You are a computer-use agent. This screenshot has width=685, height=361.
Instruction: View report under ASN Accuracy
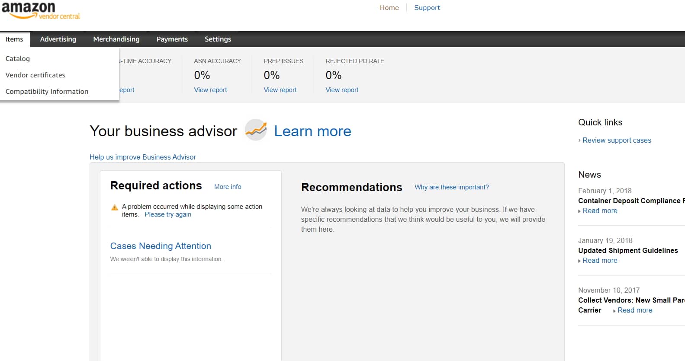pos(210,90)
